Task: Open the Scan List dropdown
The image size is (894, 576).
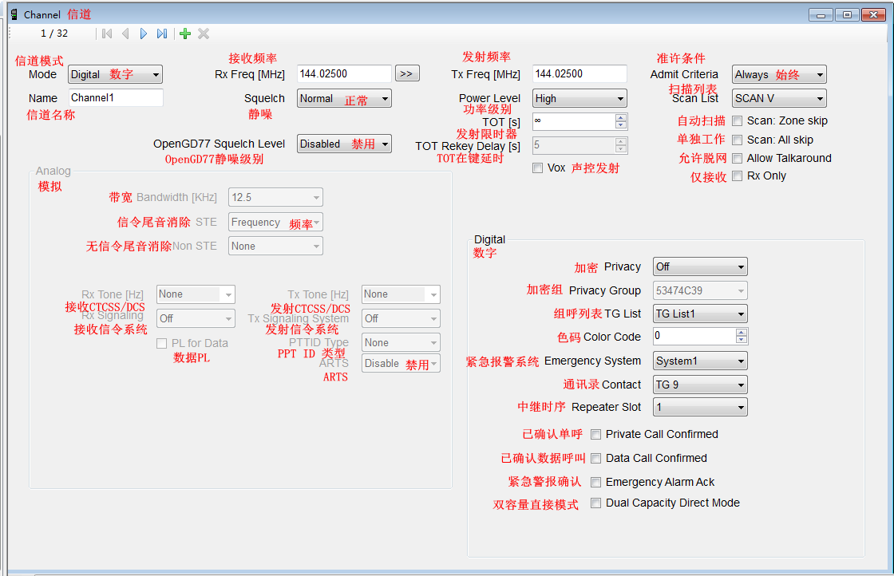Action: 779,98
